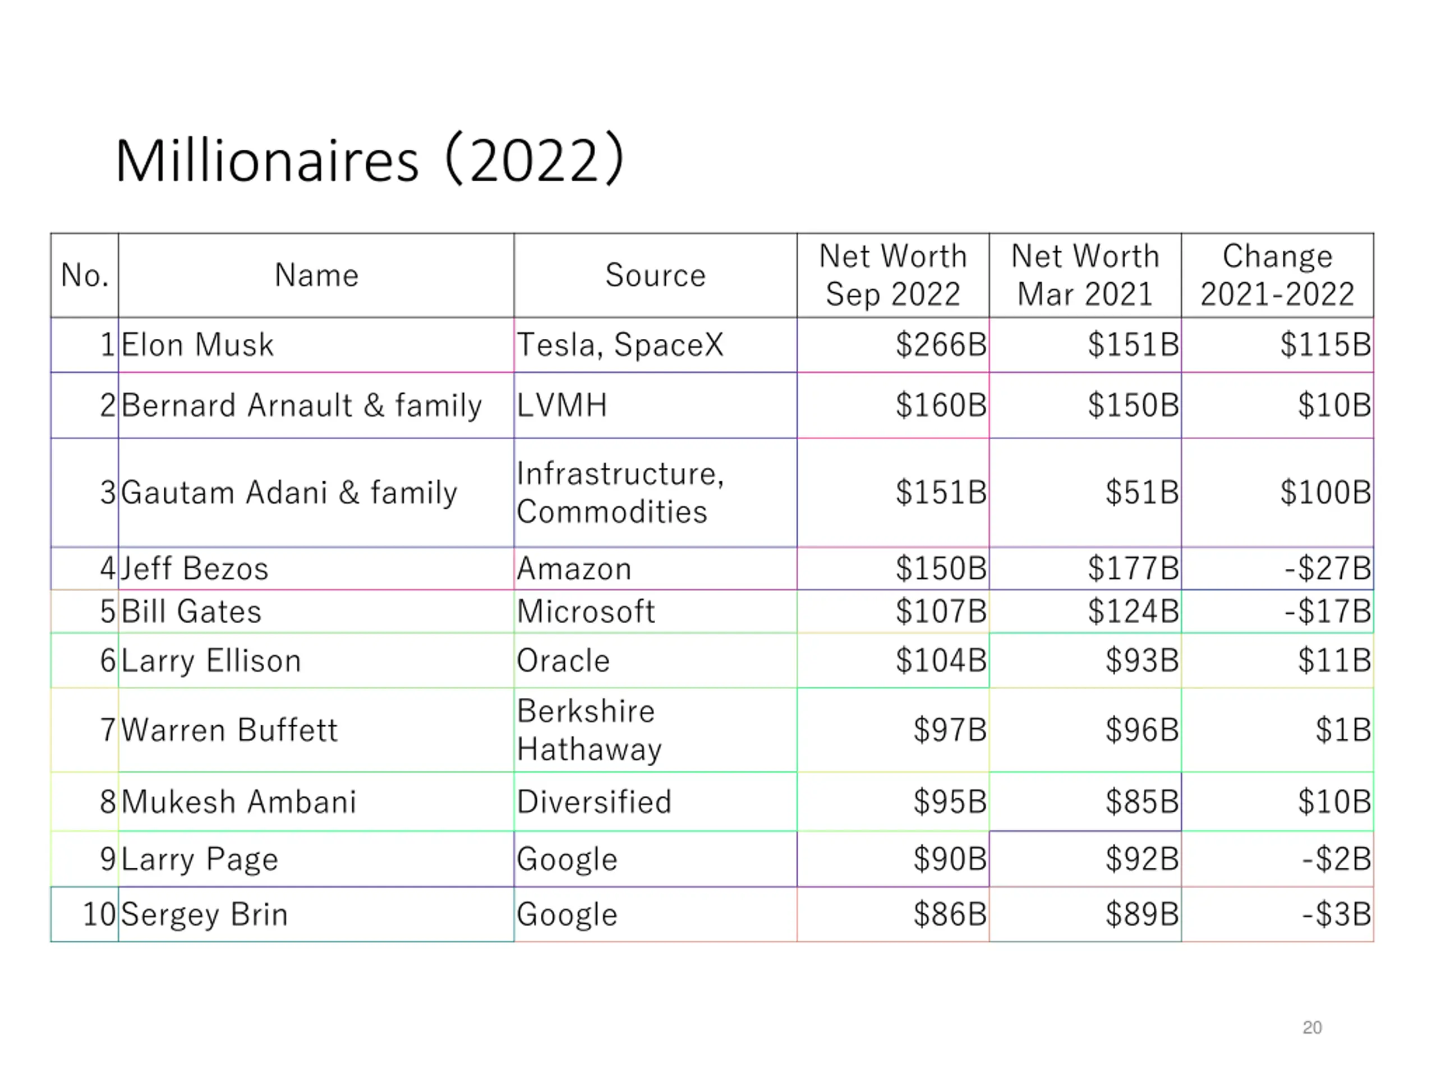Select the Infrastructure, Commodities cell
1436x1077 pixels.
pyautogui.click(x=656, y=493)
